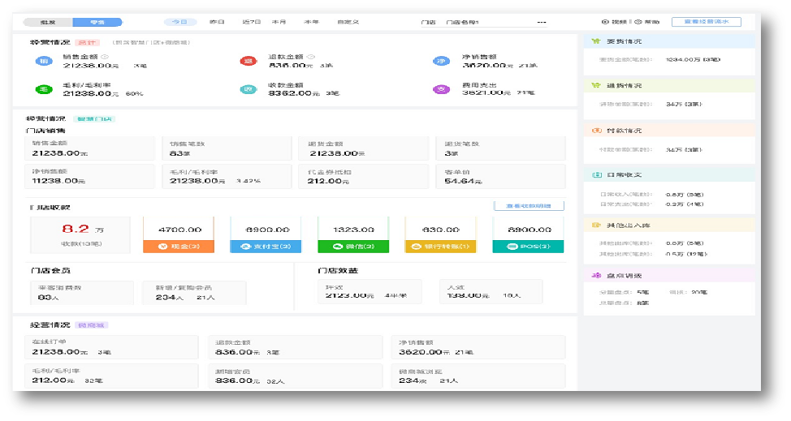The width and height of the screenshot is (791, 421).
Task: Click the Alipay icon on blue bar
Action: (244, 247)
